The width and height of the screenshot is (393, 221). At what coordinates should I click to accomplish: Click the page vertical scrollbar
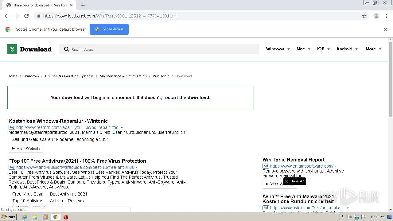click(391, 79)
